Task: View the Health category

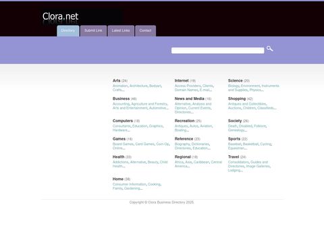Action: click(119, 157)
